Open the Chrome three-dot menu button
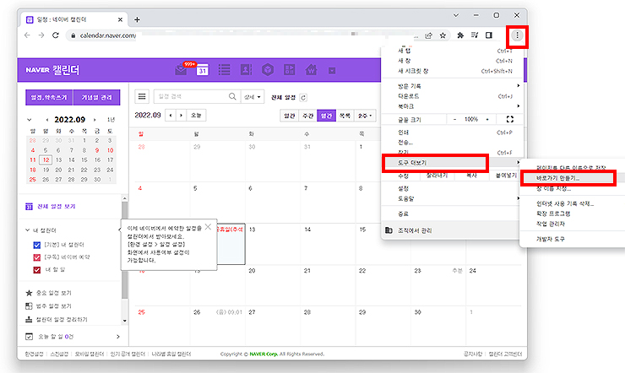Screen dimensions: 625x373 pyautogui.click(x=517, y=35)
